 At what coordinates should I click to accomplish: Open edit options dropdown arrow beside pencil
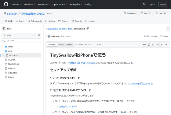[x=161, y=44]
